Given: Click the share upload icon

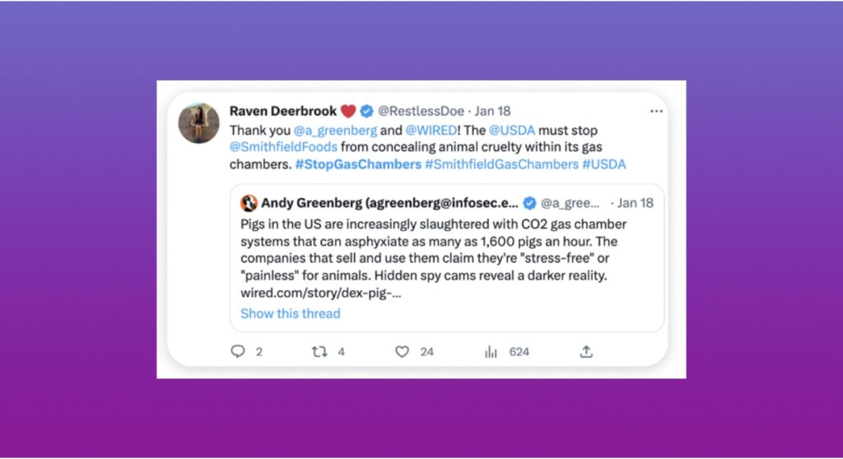Looking at the screenshot, I should 586,351.
